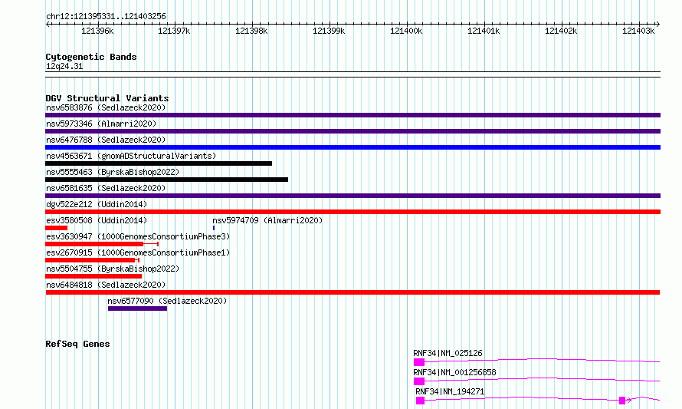Select the nsv5504755 red bar
Image resolution: width=682 pixels, height=409 pixels.
coord(93,276)
